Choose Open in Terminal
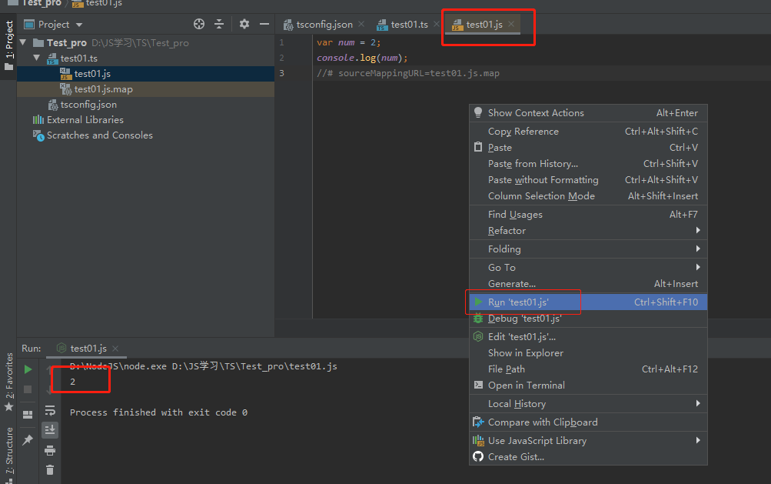Image resolution: width=771 pixels, height=484 pixels. (x=588, y=386)
